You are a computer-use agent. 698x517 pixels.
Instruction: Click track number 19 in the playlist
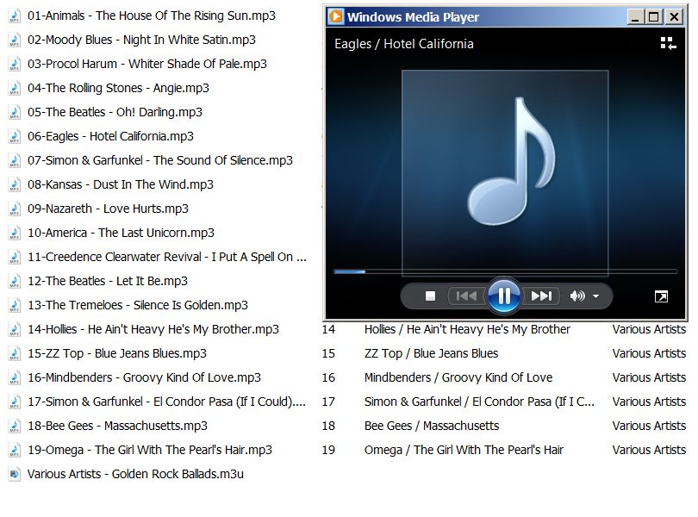pos(328,450)
